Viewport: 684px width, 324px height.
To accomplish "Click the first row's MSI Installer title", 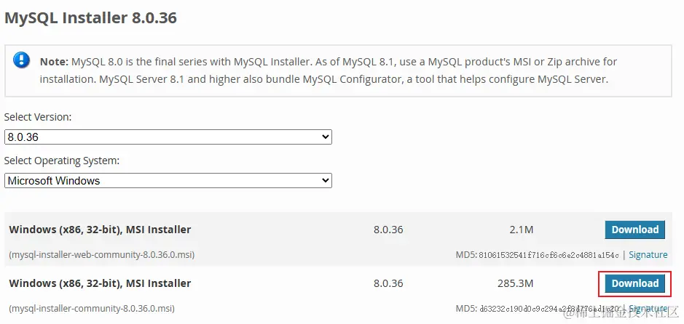I will pos(100,230).
